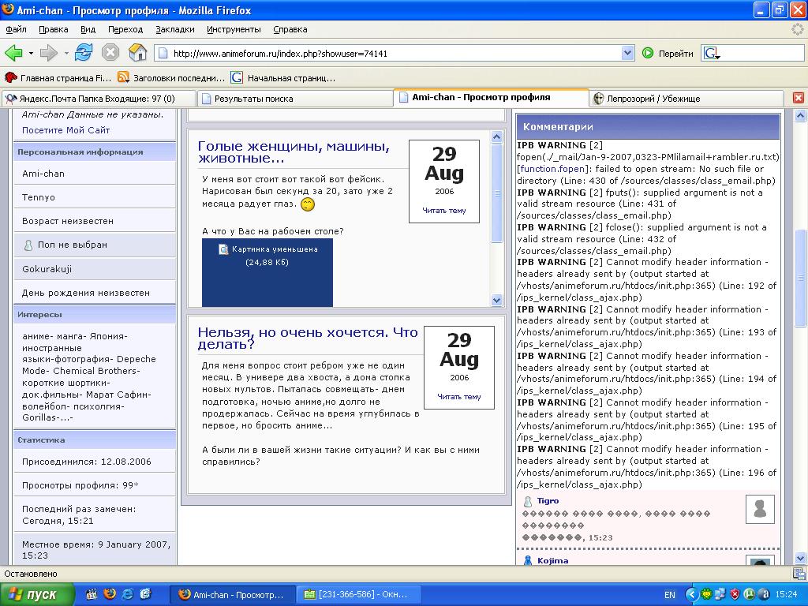Viewport: 808px width, 606px height.
Task: Click the grey Forward arrow button
Action: click(48, 53)
